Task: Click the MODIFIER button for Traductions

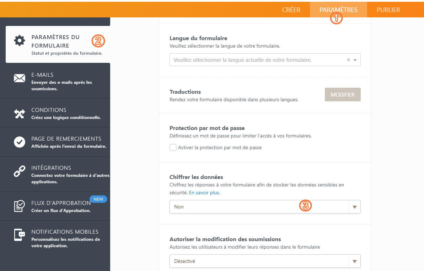Action: (x=343, y=94)
